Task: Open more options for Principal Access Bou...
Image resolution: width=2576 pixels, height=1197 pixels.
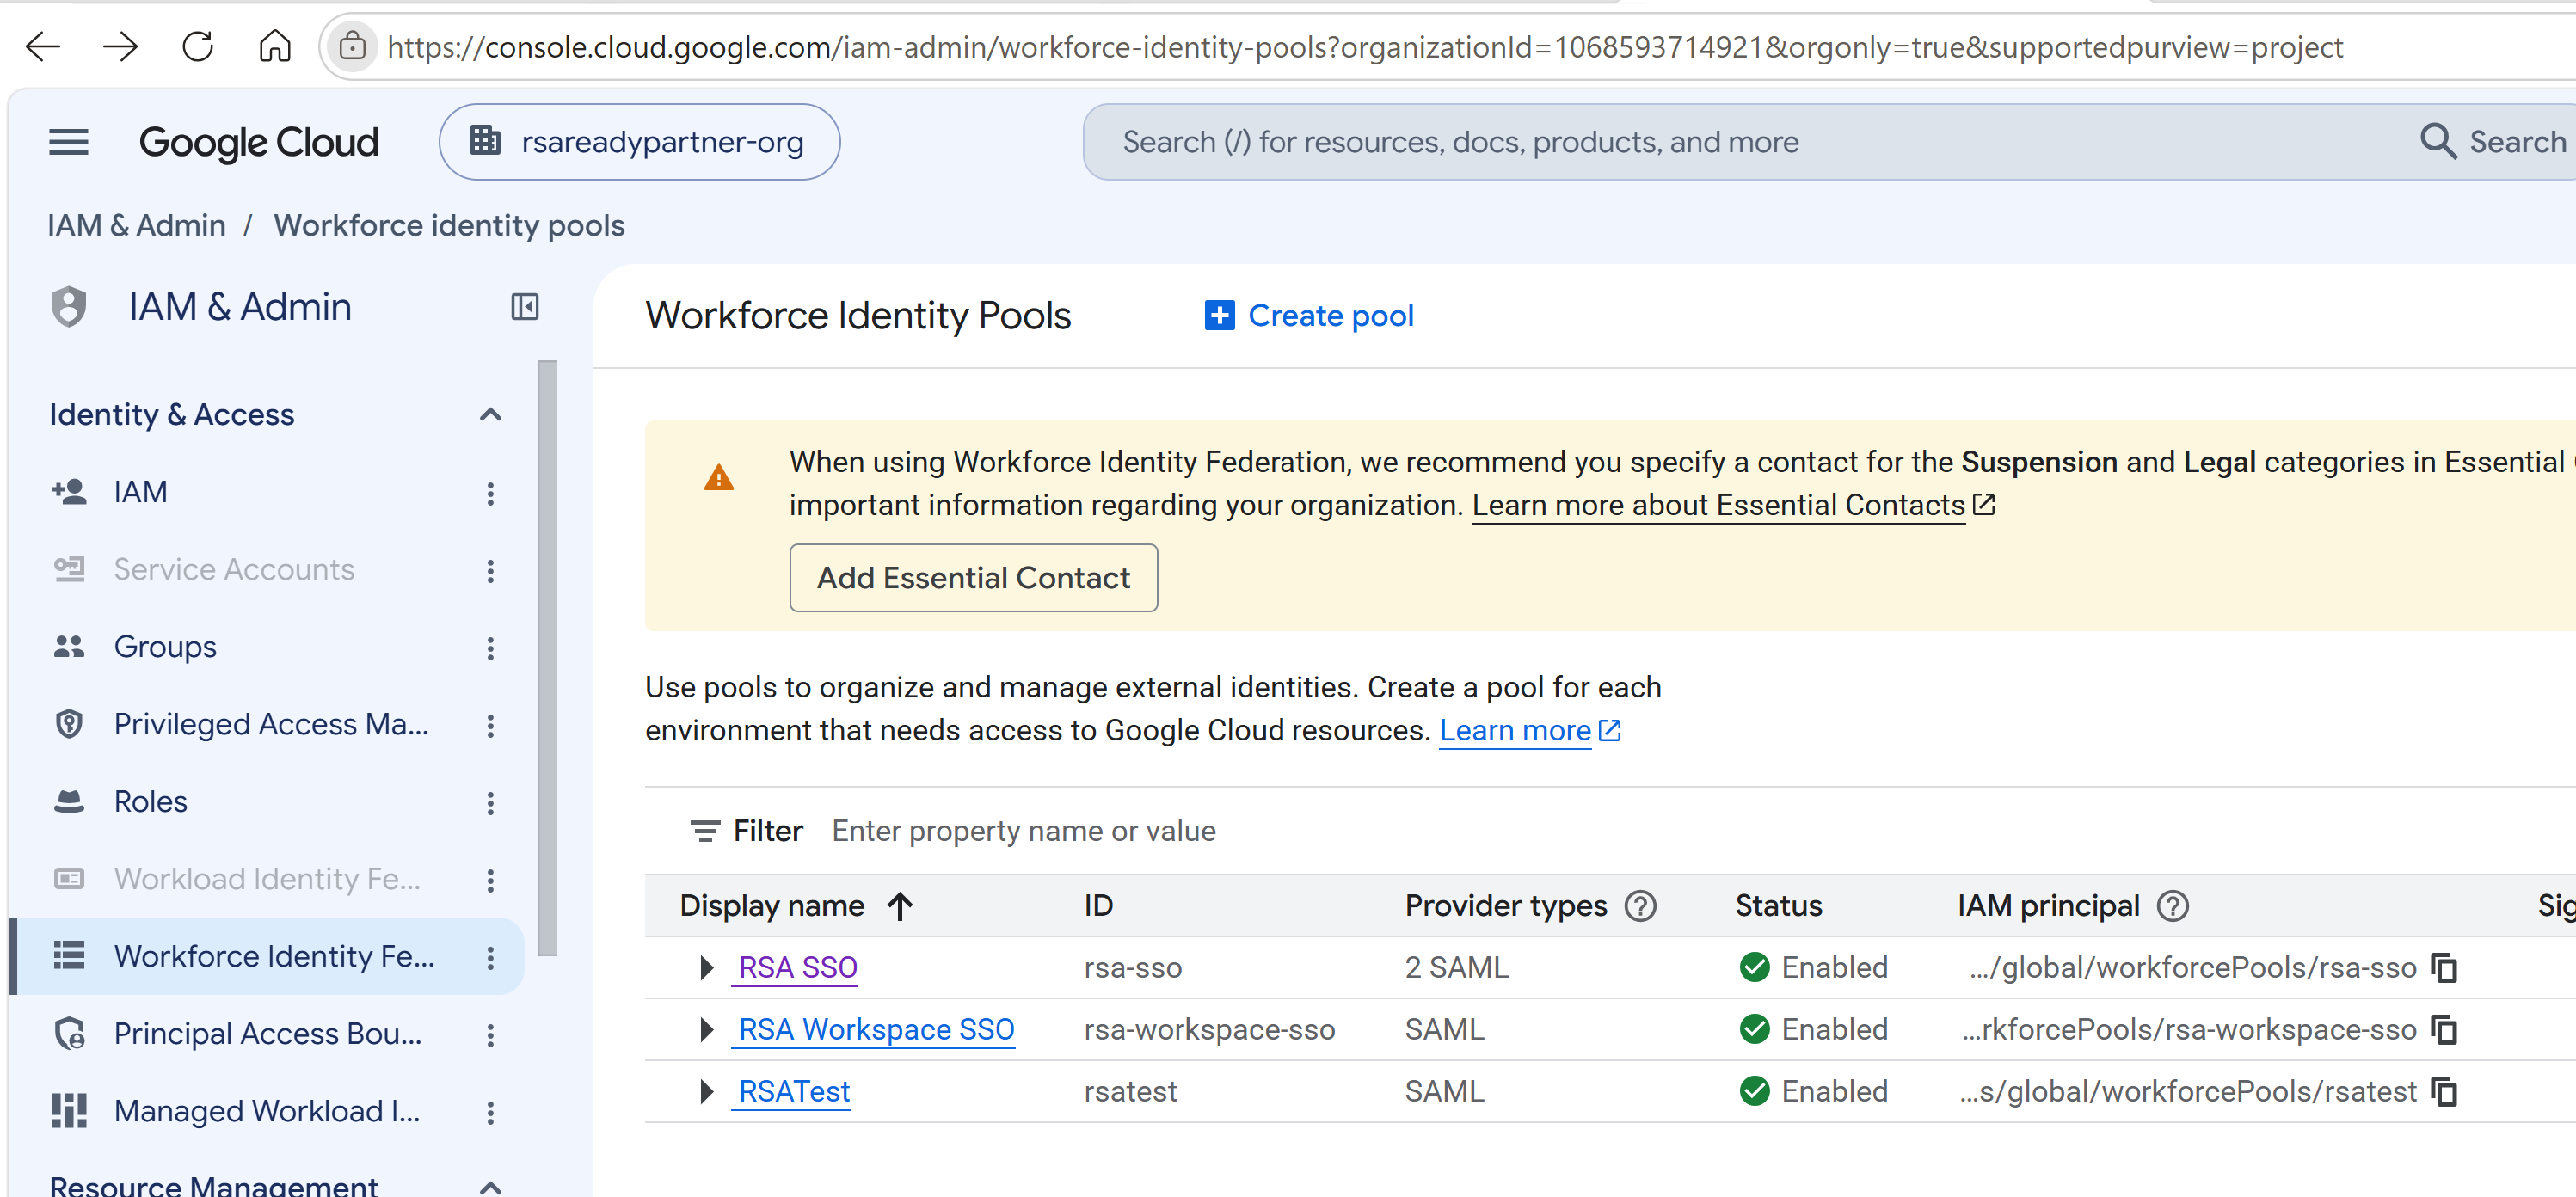Action: [490, 1035]
